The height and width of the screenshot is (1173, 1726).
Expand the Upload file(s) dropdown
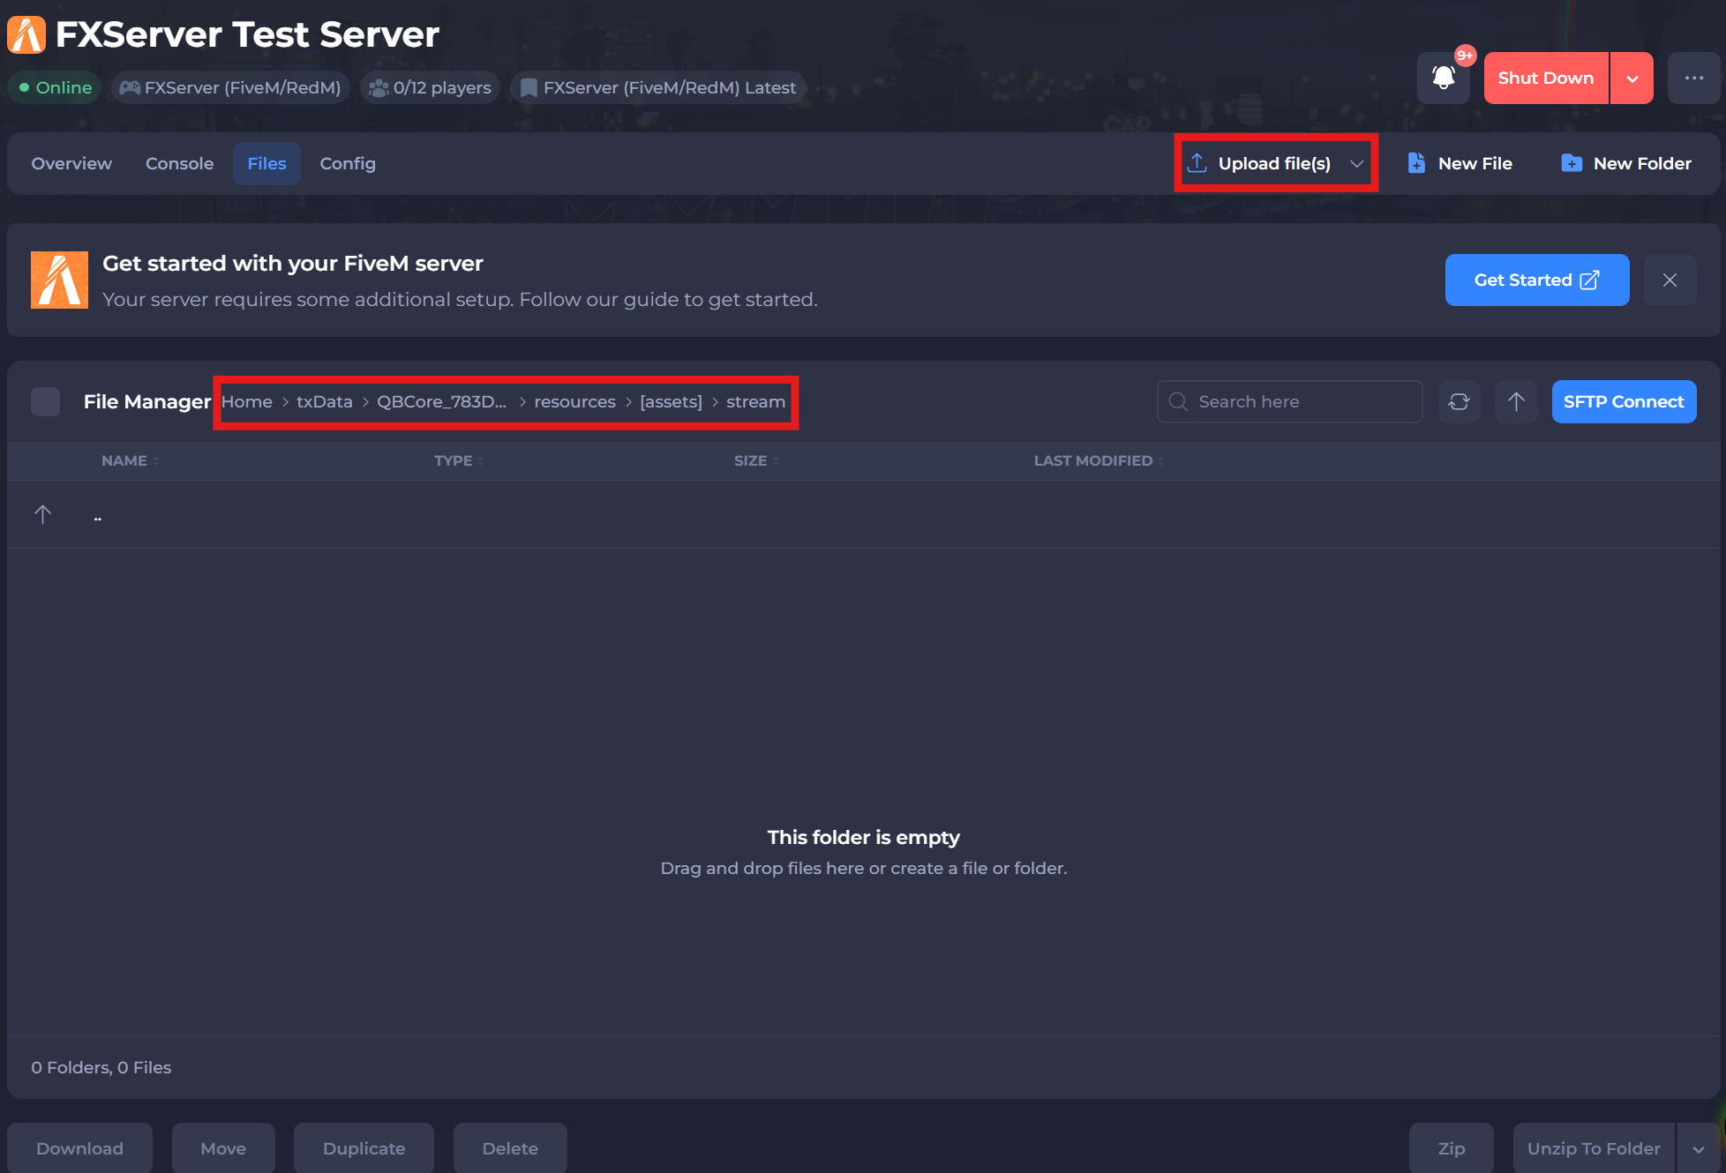tap(1357, 164)
